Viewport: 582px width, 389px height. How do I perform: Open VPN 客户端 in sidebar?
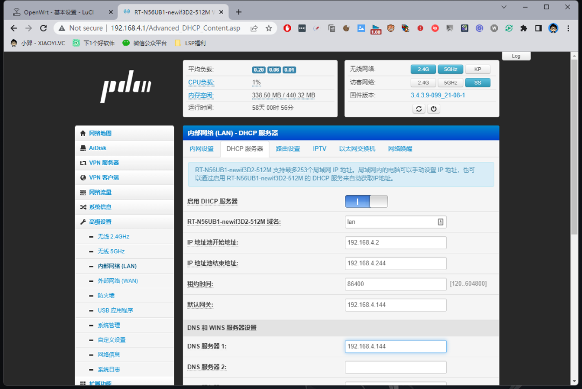coord(124,178)
